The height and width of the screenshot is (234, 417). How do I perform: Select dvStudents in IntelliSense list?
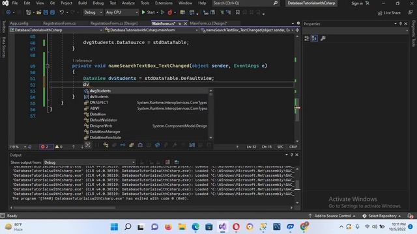[146, 97]
